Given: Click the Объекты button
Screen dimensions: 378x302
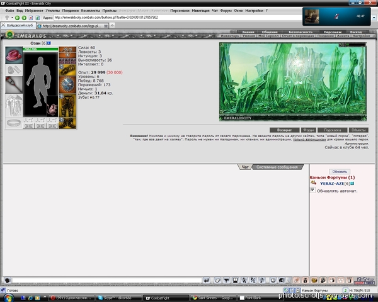Looking at the screenshot, I should click(x=358, y=130).
